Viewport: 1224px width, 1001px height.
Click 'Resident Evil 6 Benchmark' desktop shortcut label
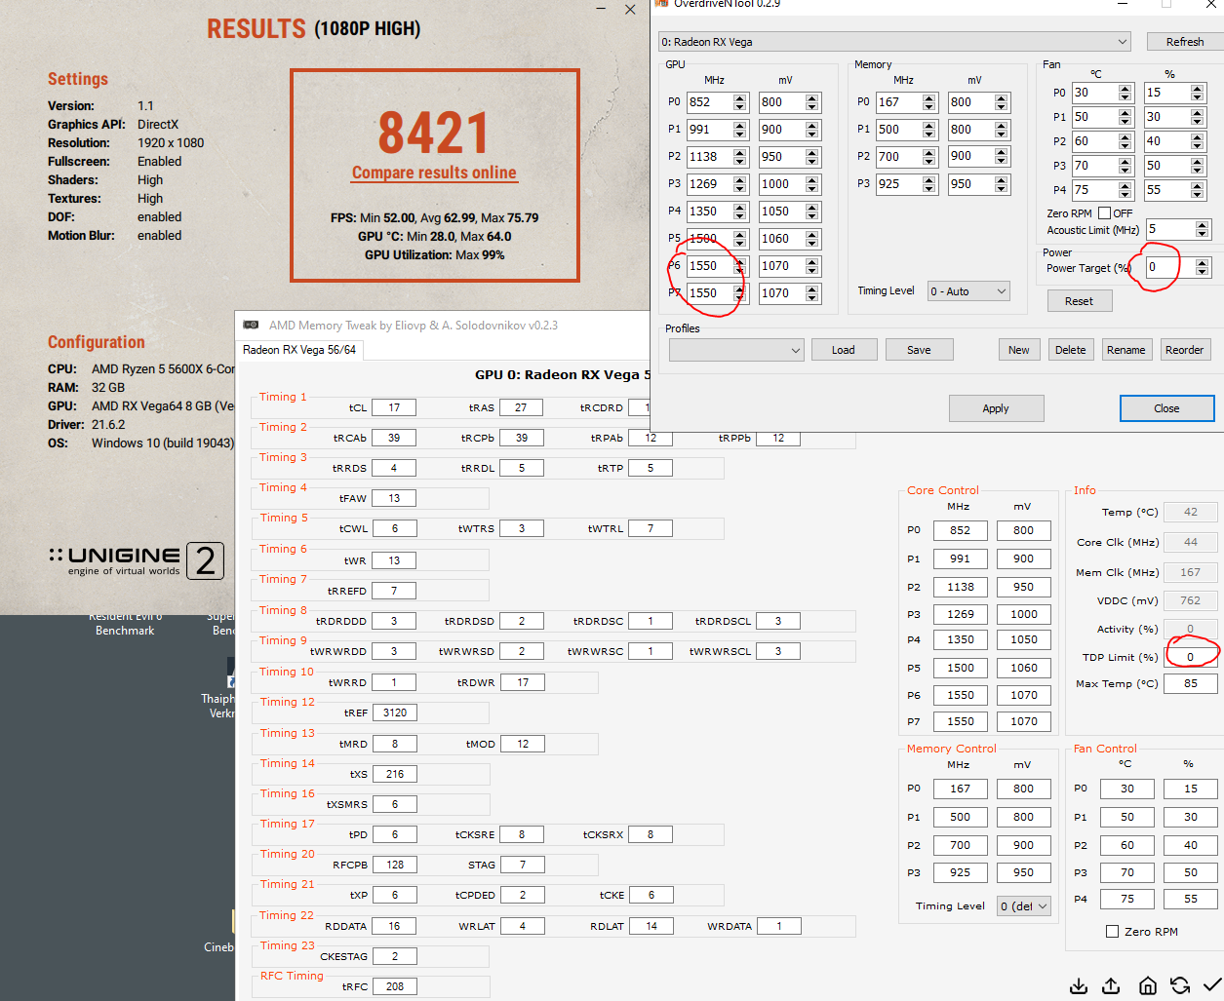pyautogui.click(x=125, y=624)
